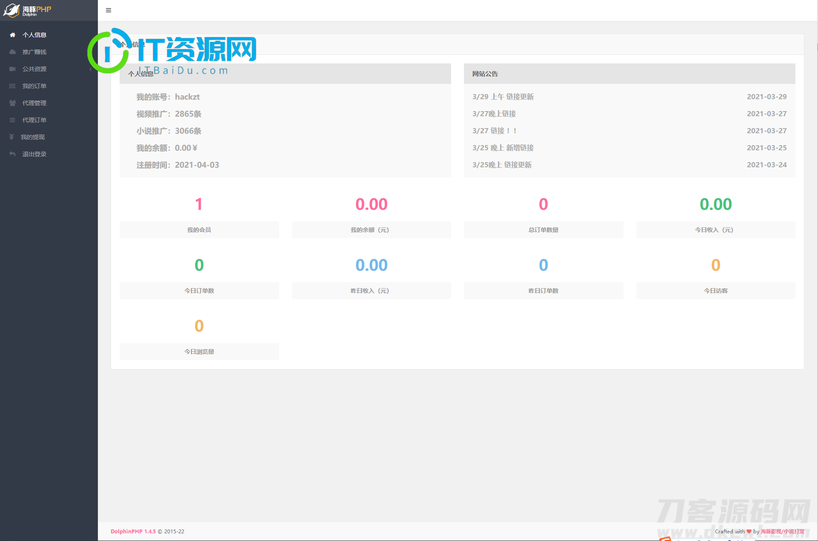Click the video camera icon beside 公共资源
This screenshot has width=818, height=541.
coord(12,69)
